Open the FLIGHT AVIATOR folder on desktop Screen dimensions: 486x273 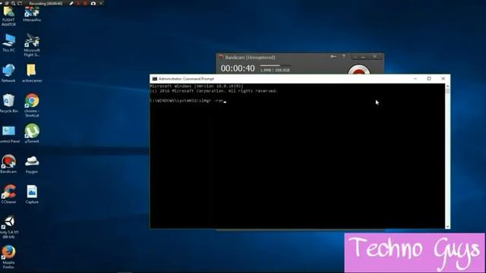(8, 15)
